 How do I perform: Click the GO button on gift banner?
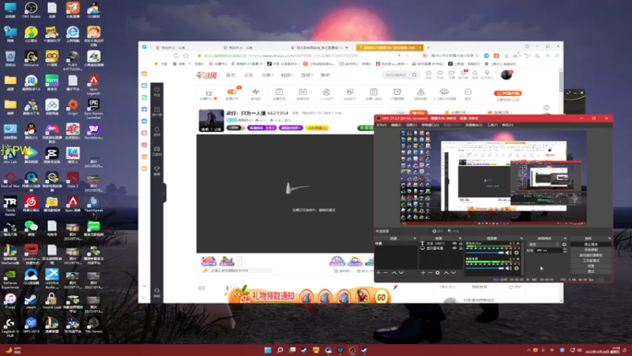[381, 297]
